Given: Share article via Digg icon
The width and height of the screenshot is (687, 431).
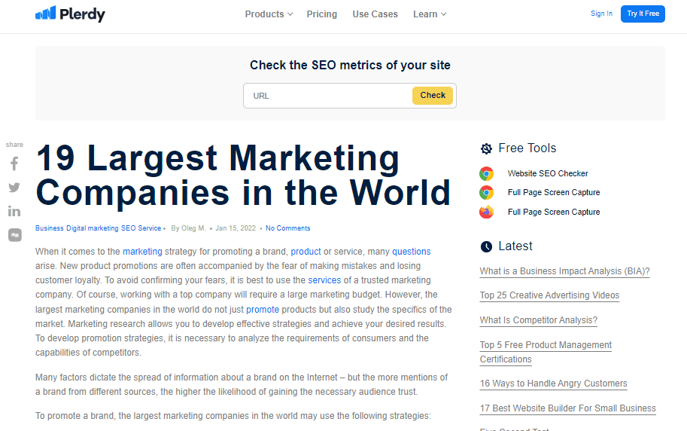Looking at the screenshot, I should pos(15,235).
